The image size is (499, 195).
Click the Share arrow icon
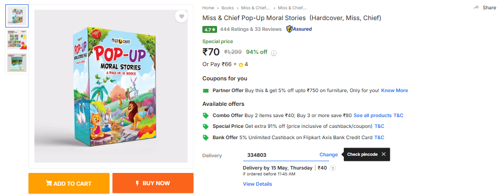[476, 8]
